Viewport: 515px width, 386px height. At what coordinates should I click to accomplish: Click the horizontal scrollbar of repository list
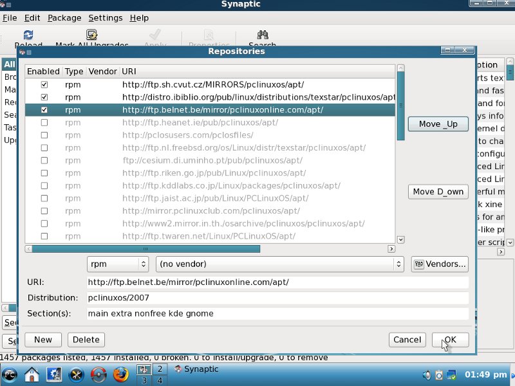[x=146, y=248]
